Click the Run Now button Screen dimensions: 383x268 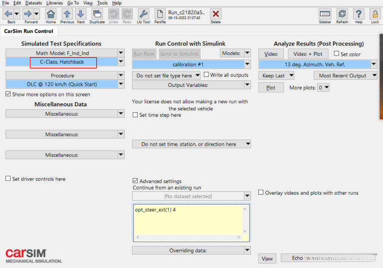pyautogui.click(x=144, y=54)
